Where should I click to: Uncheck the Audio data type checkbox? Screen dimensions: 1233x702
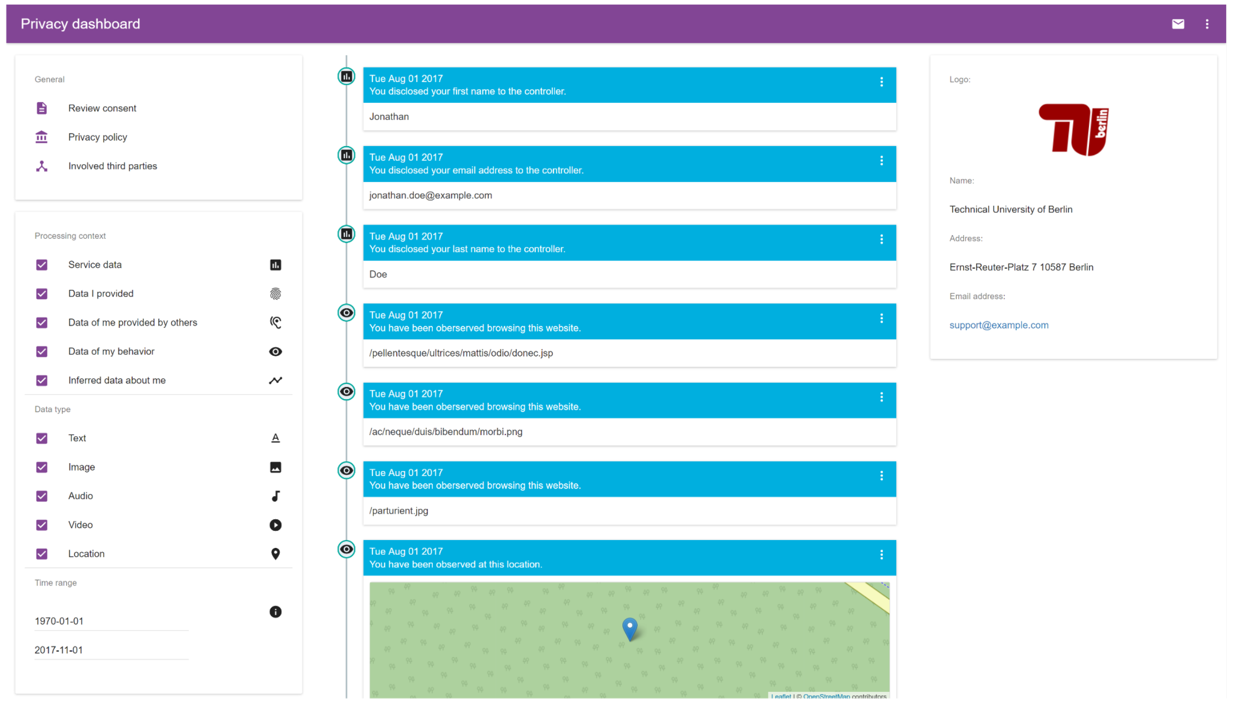42,496
